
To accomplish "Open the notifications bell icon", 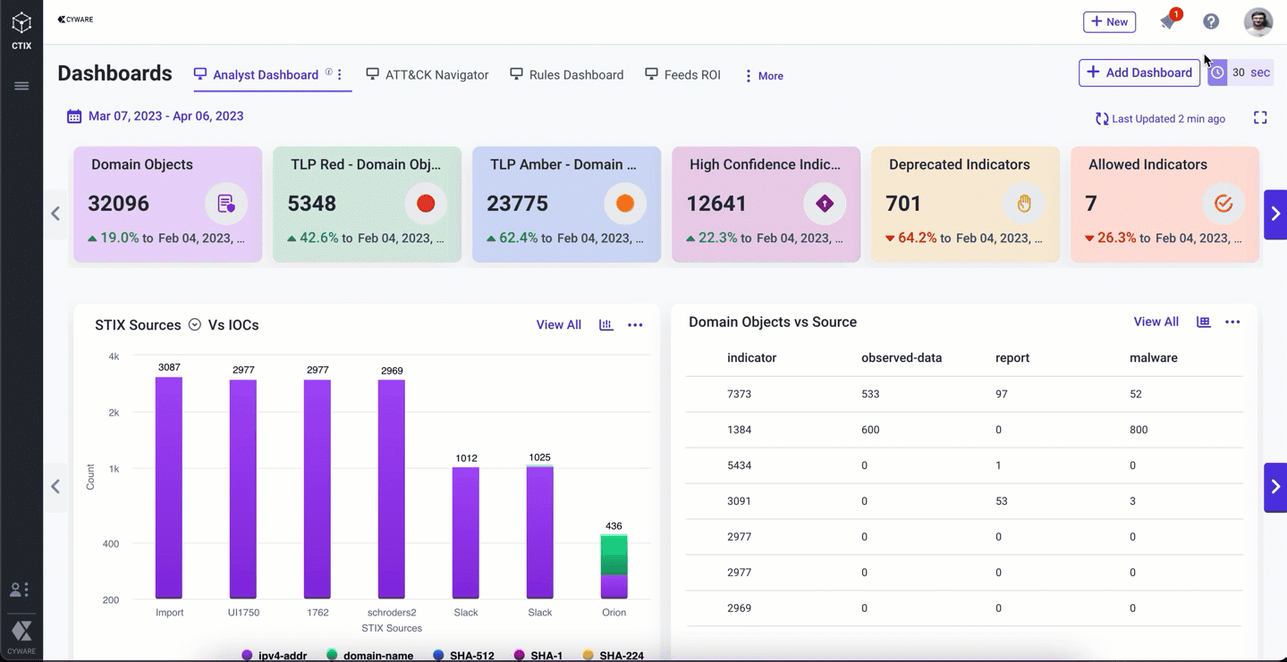I will click(1169, 21).
